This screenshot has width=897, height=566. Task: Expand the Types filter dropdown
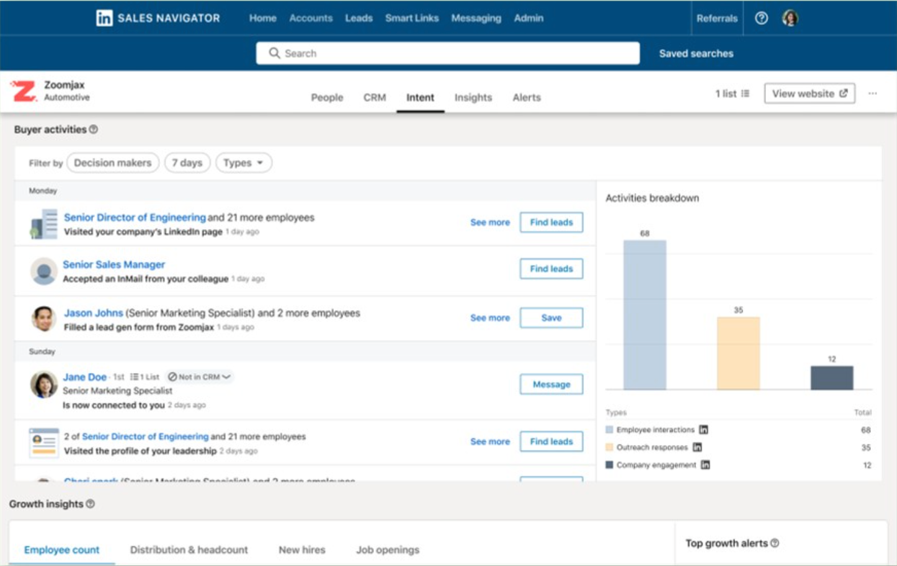(244, 163)
